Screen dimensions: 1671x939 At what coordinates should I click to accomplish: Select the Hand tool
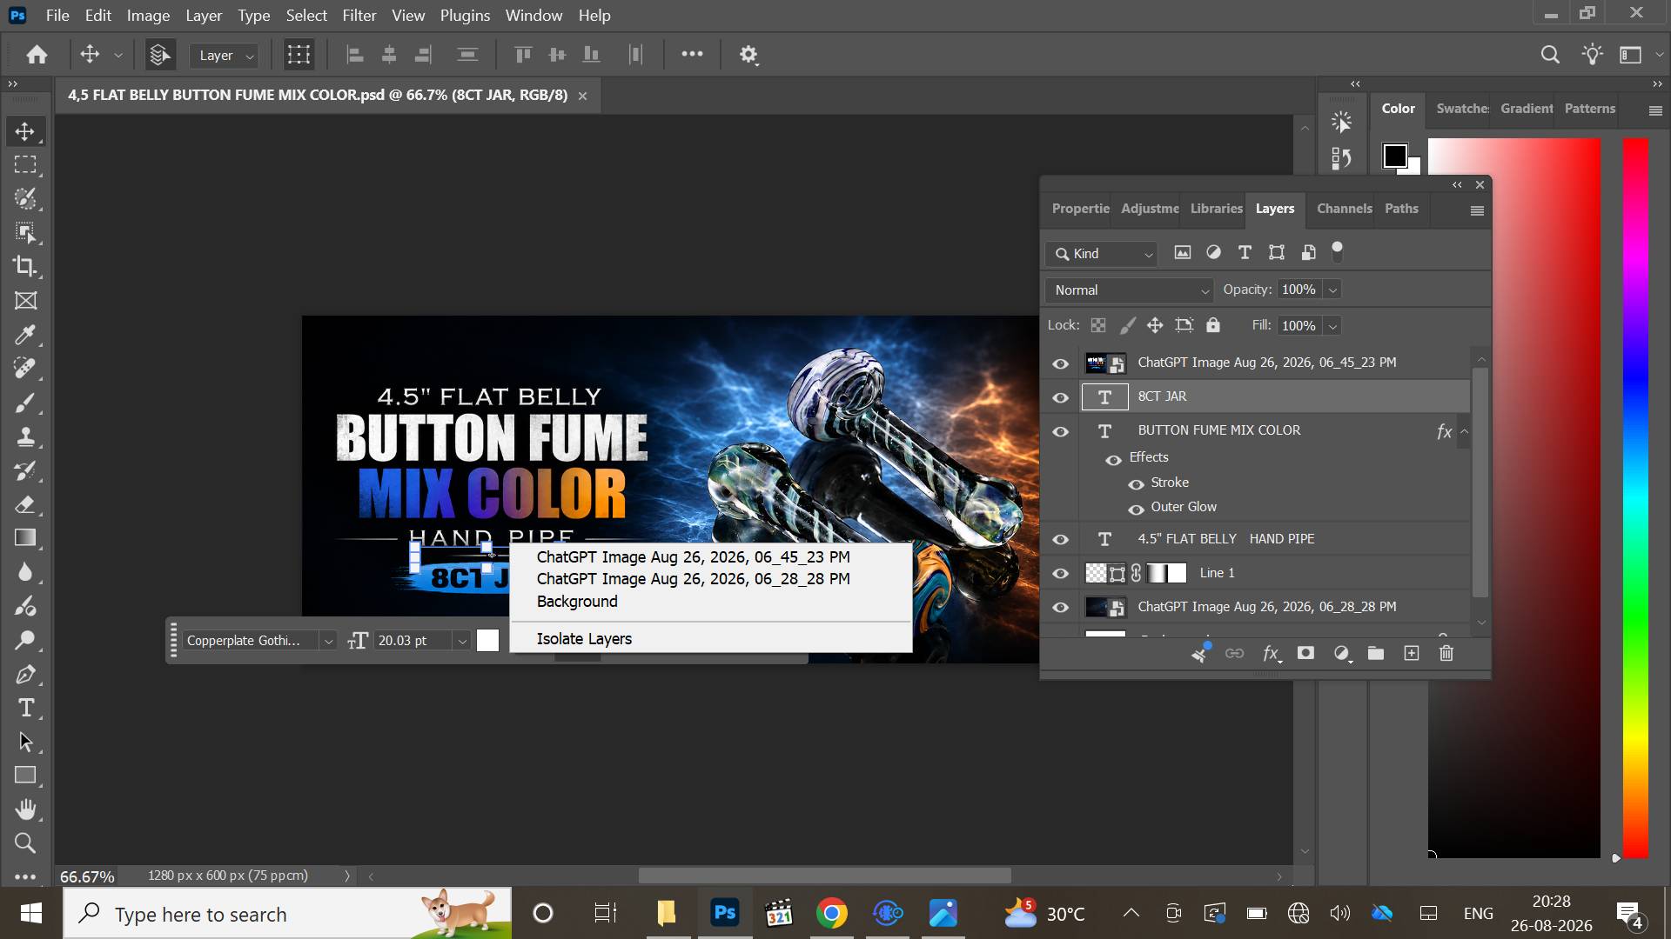click(25, 809)
